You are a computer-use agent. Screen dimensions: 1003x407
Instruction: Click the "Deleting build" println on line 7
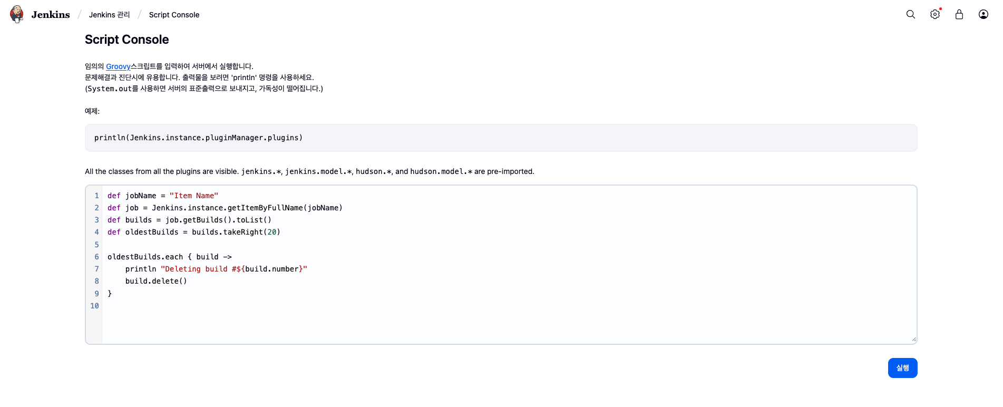coord(216,269)
